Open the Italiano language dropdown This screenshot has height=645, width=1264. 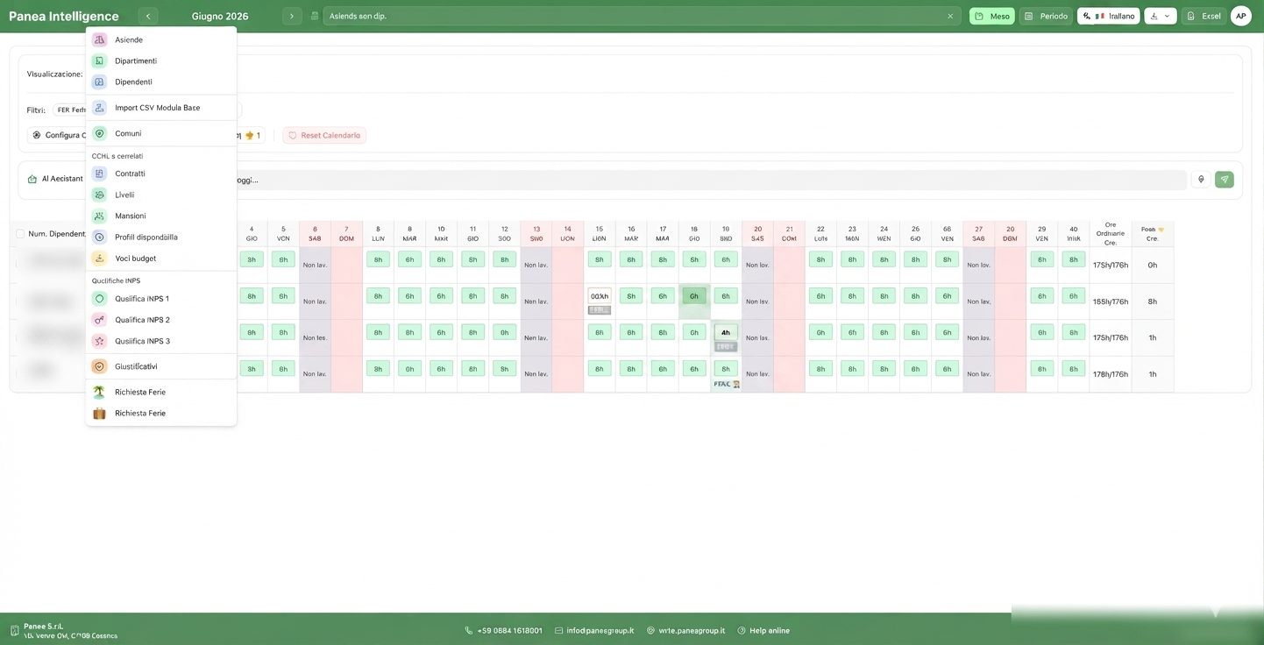tap(1108, 16)
